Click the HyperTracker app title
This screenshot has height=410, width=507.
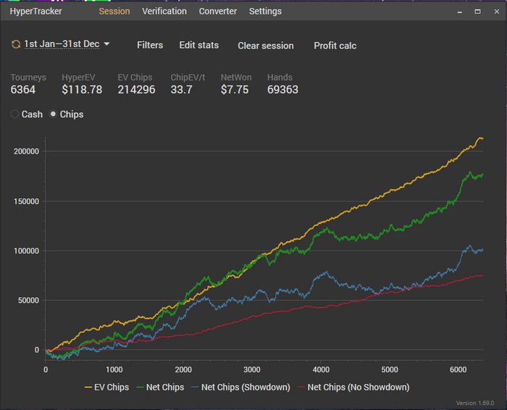click(35, 12)
